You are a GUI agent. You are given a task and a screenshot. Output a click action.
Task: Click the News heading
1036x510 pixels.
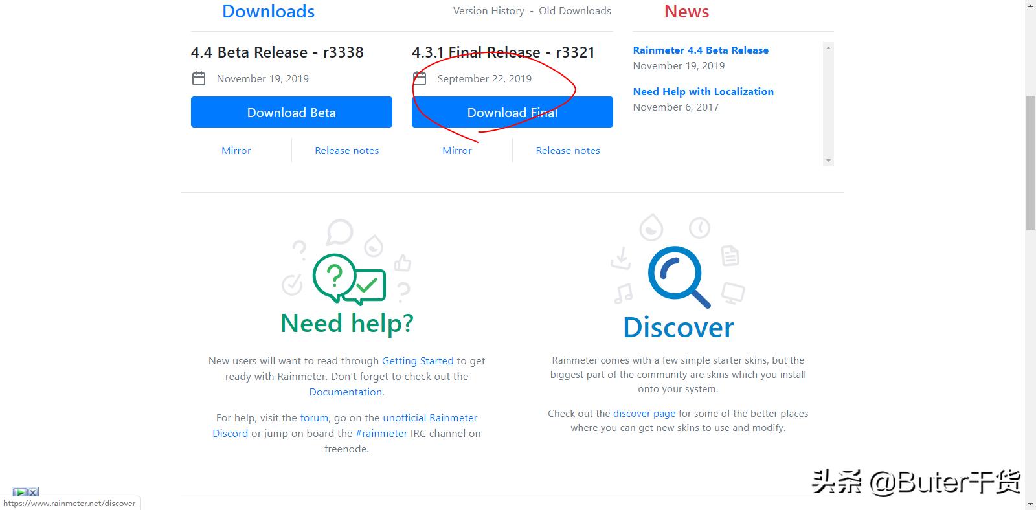686,11
